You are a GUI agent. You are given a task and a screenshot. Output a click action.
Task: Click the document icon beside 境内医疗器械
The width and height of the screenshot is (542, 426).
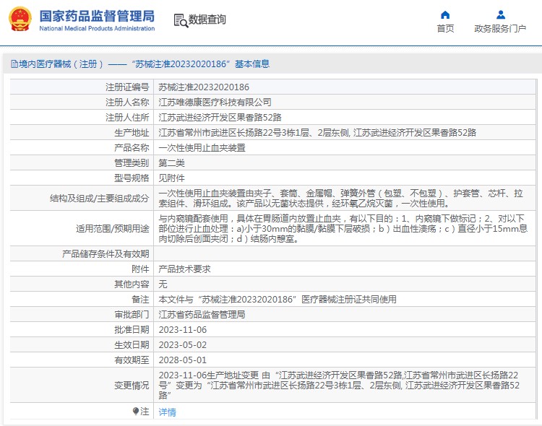pos(14,64)
